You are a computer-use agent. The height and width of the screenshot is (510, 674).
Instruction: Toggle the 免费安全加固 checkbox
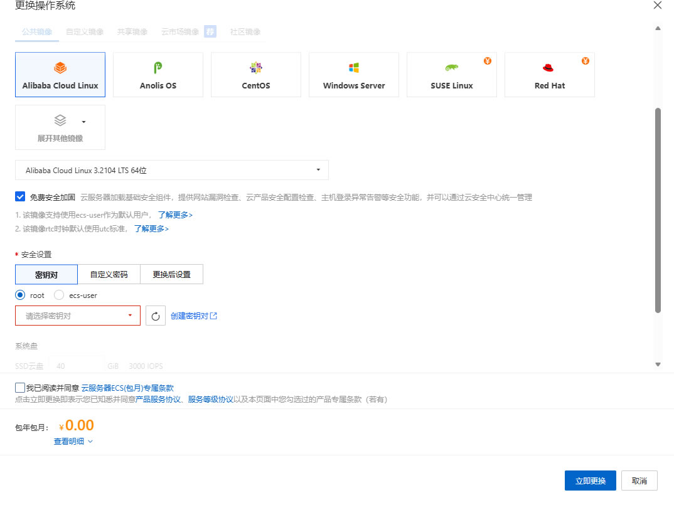coord(20,197)
